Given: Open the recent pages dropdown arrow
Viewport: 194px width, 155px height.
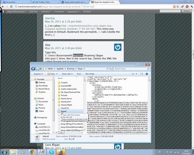Looking at the screenshot, I should pyautogui.click(x=41, y=69).
